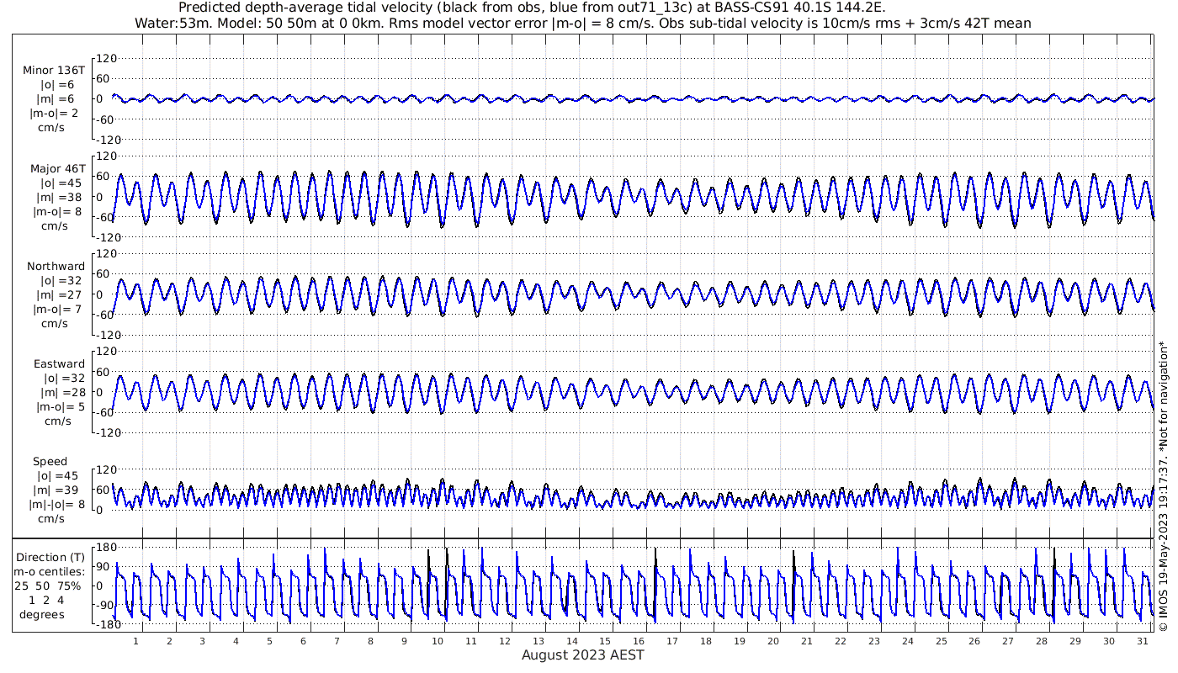Select the 'Speed' panel label
Screen dimensions: 1178x673
50,462
